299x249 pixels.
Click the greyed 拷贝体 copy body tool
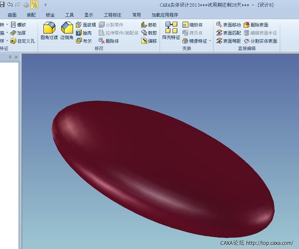point(192,33)
